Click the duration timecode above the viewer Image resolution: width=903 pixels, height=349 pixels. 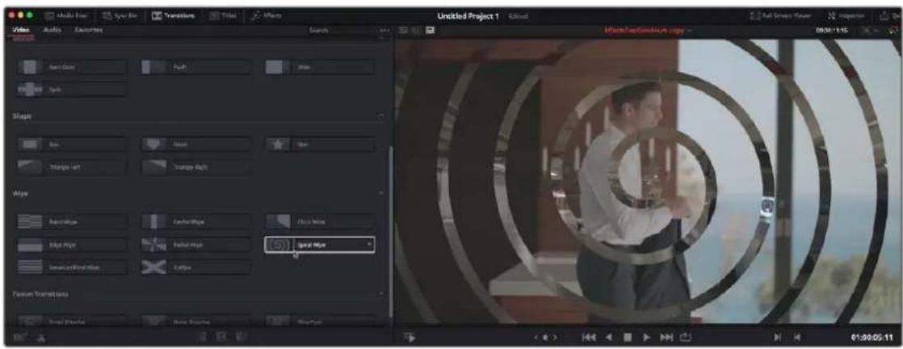pos(831,30)
